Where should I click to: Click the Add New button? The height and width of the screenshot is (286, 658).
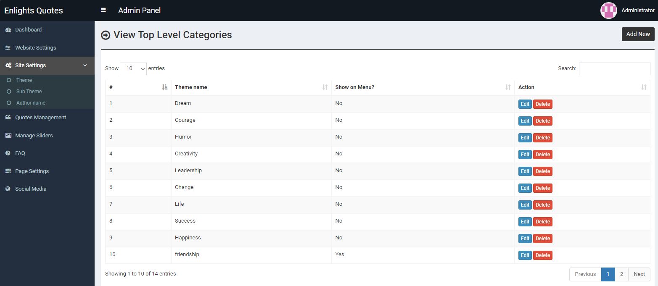tap(638, 34)
